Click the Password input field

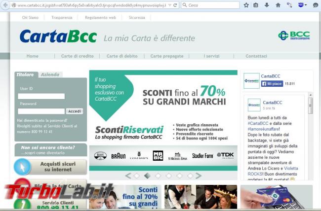41,111
